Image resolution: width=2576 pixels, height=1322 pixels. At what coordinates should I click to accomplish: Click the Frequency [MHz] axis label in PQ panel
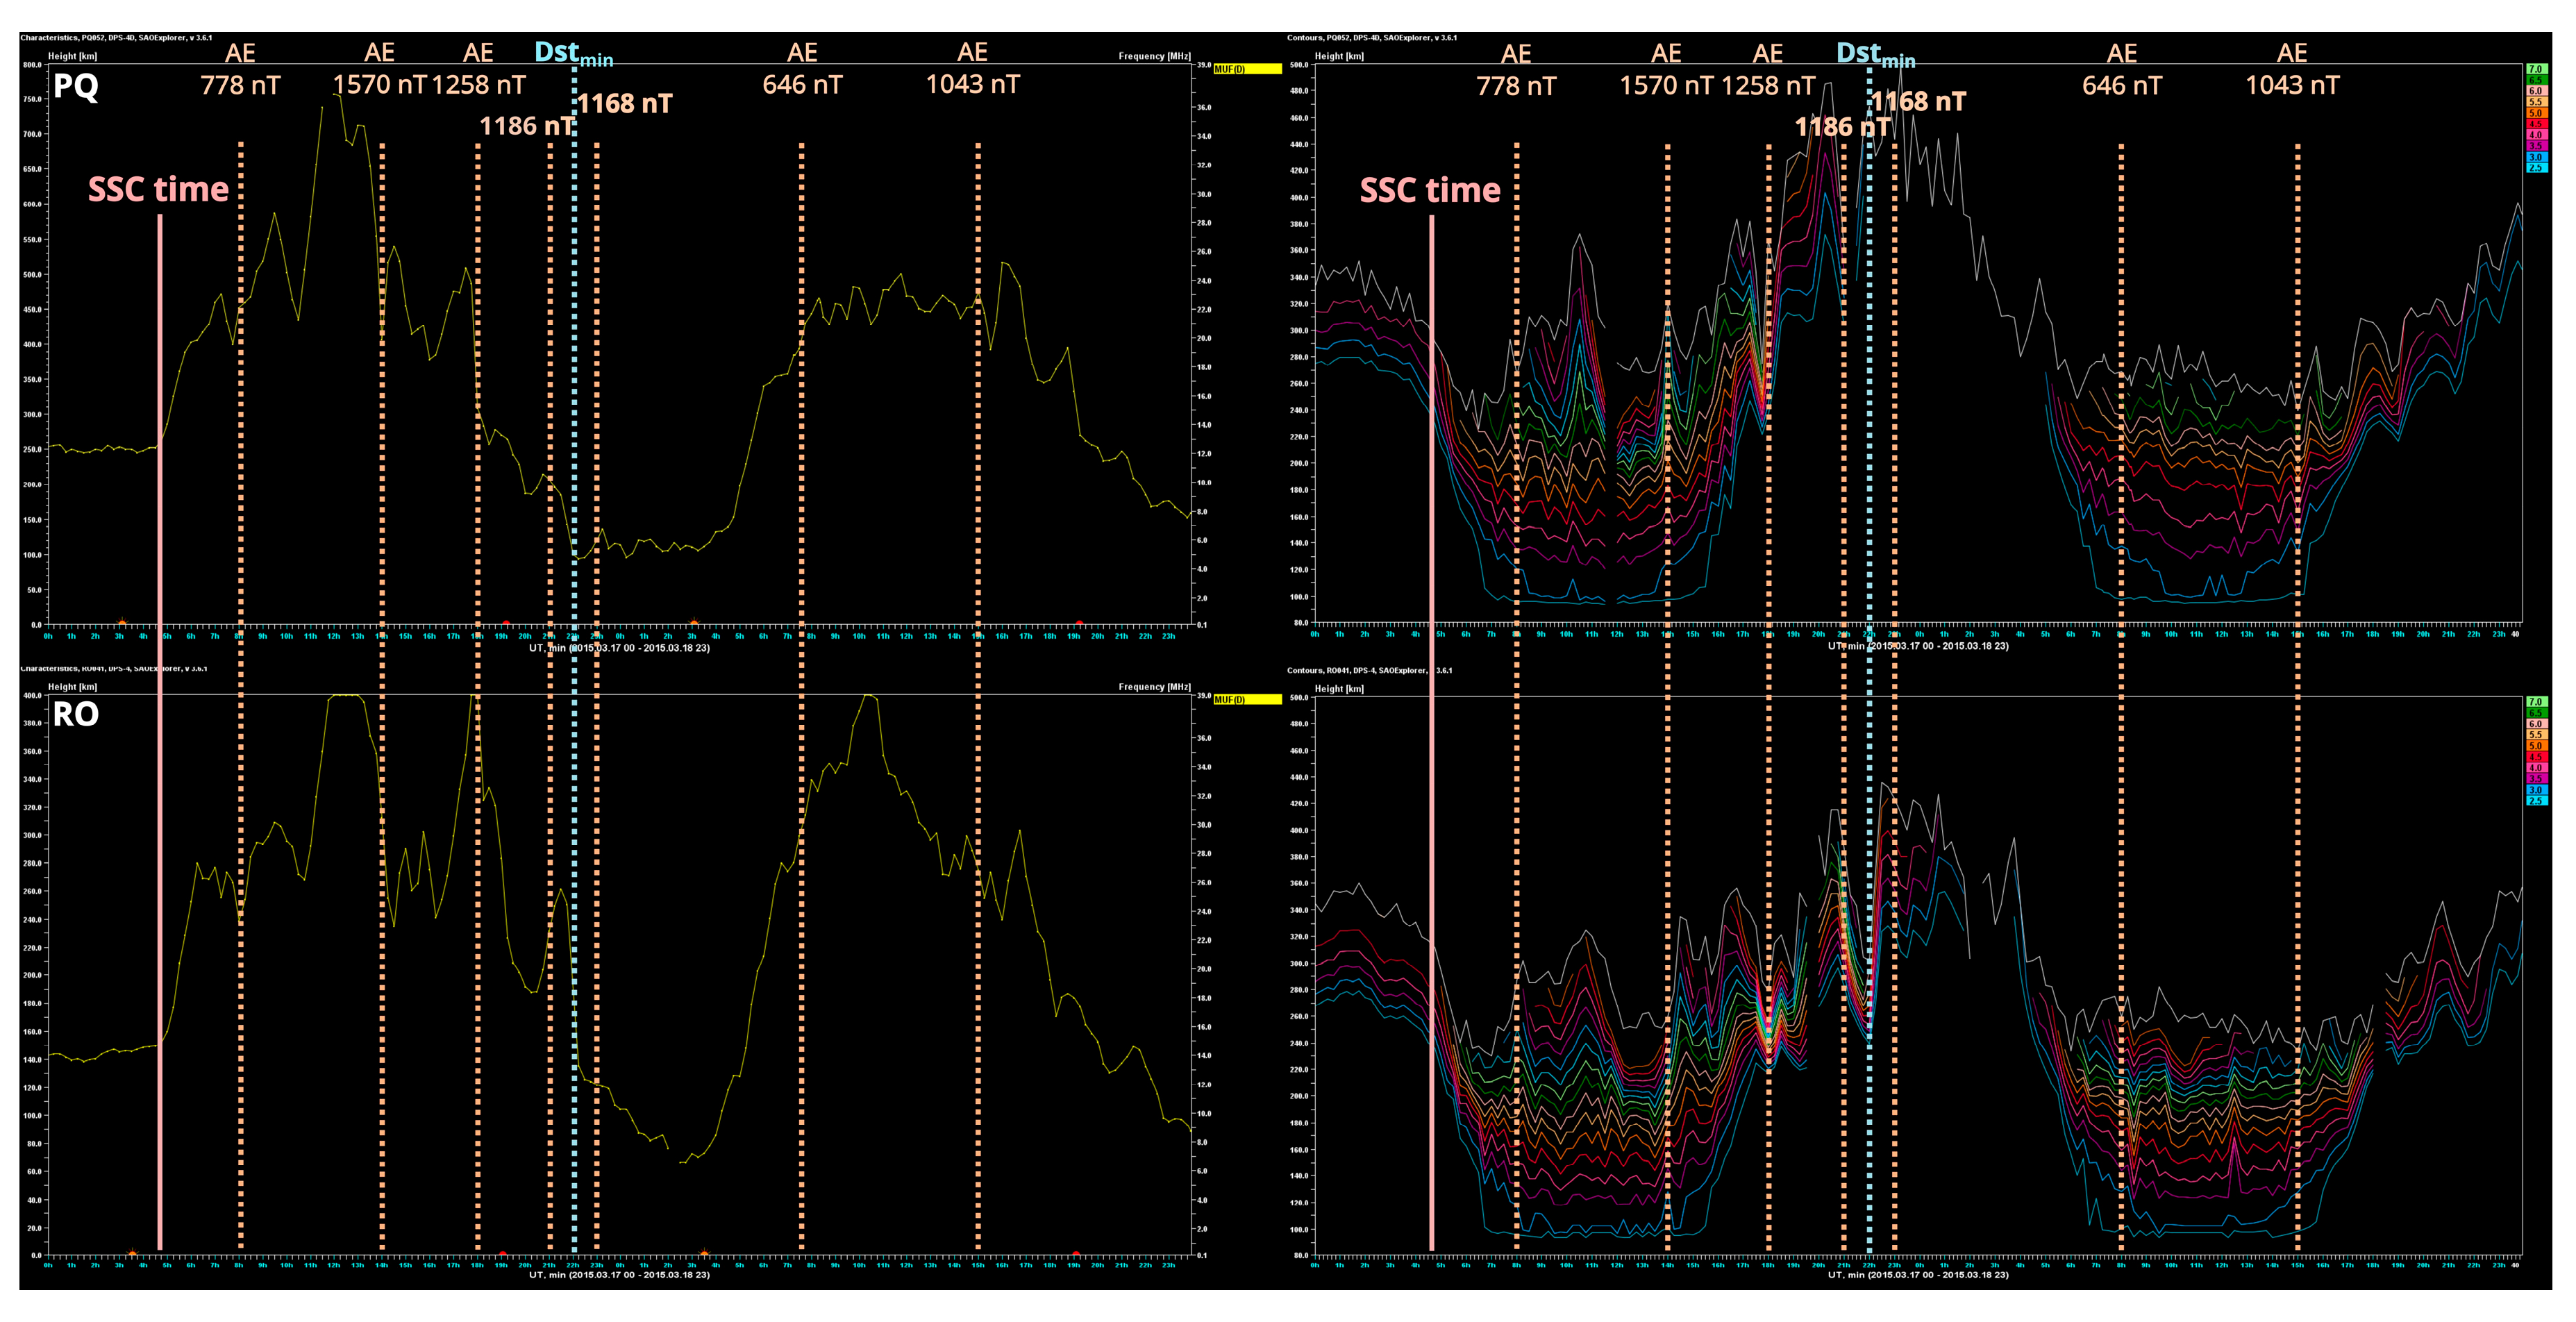[x=1154, y=56]
